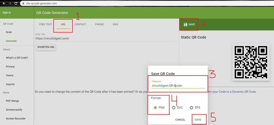Open PDF Mergy from the sidebar

(12, 101)
